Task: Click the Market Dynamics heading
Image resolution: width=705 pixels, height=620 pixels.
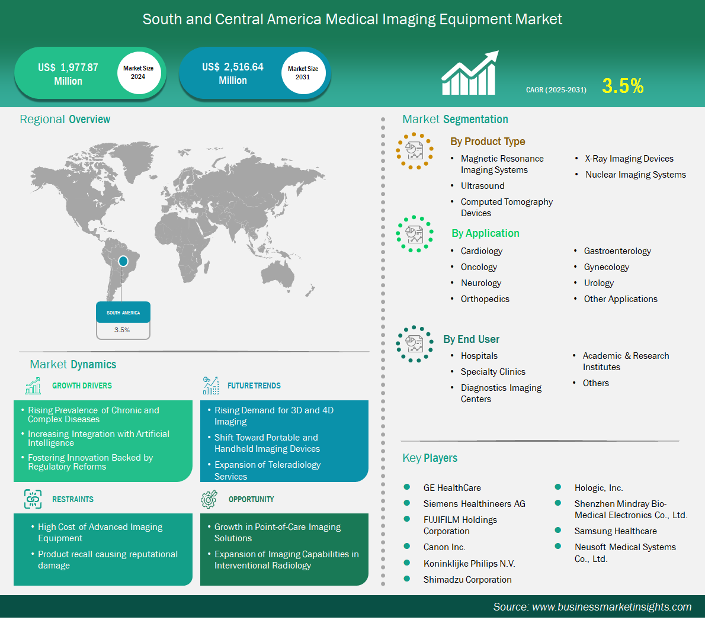Action: pyautogui.click(x=73, y=364)
